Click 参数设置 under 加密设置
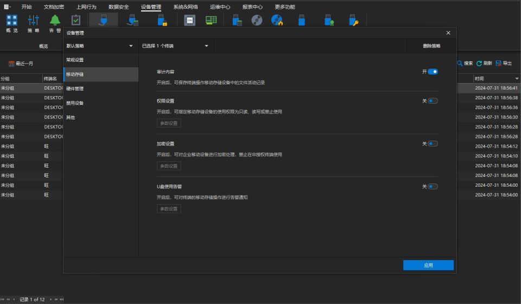The image size is (521, 304). [x=169, y=166]
